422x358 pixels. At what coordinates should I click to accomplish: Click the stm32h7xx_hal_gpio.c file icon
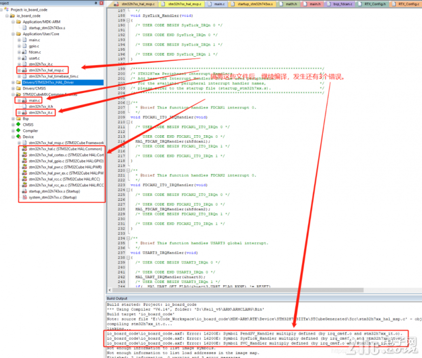[x=24, y=161]
